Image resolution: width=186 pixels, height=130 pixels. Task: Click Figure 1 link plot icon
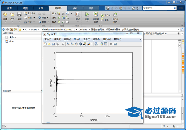pos(96,44)
